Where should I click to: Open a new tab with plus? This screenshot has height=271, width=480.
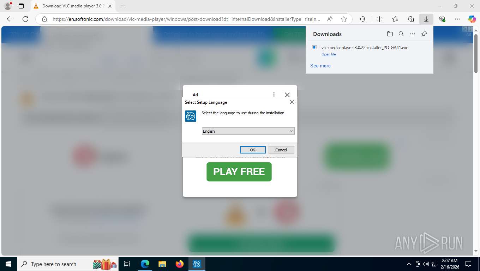tap(123, 6)
